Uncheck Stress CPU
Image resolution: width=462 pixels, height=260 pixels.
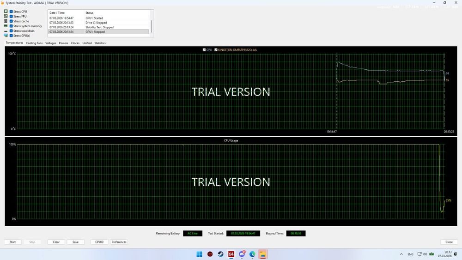(11, 12)
